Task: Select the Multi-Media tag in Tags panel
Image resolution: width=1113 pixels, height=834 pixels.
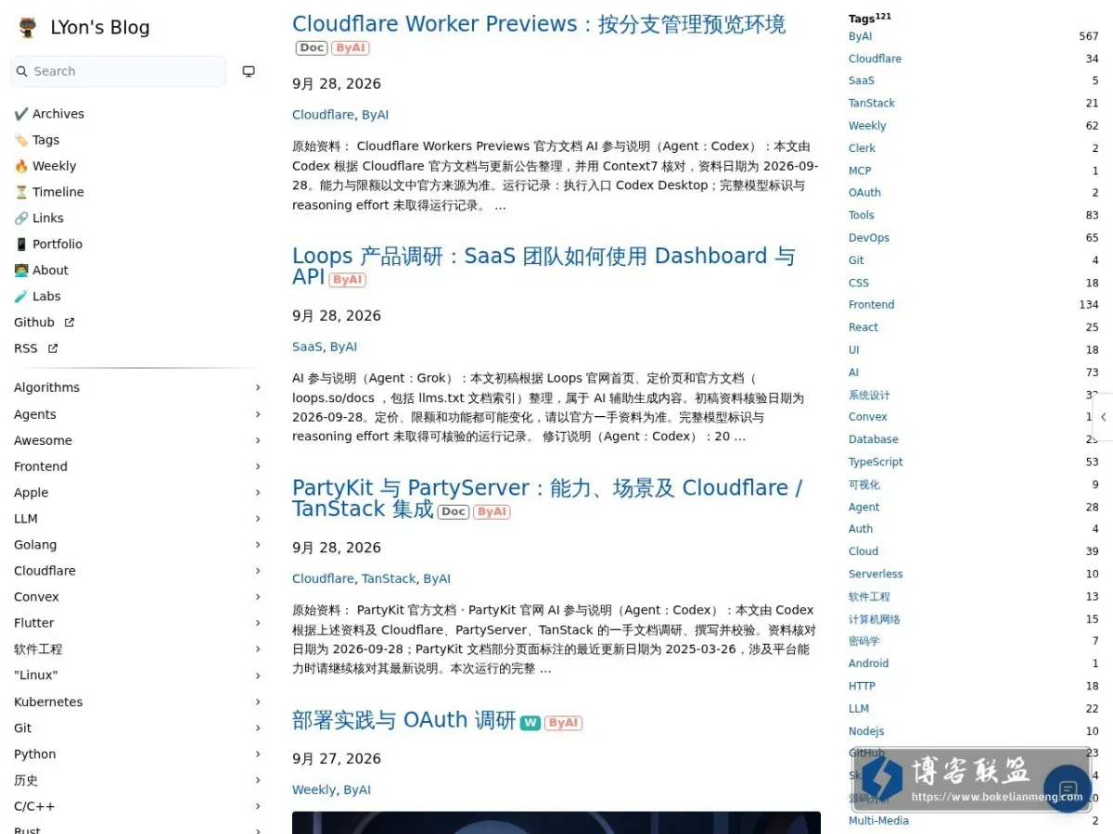Action: [x=878, y=820]
